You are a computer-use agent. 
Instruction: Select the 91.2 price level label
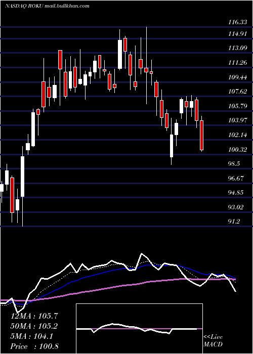click(x=234, y=222)
